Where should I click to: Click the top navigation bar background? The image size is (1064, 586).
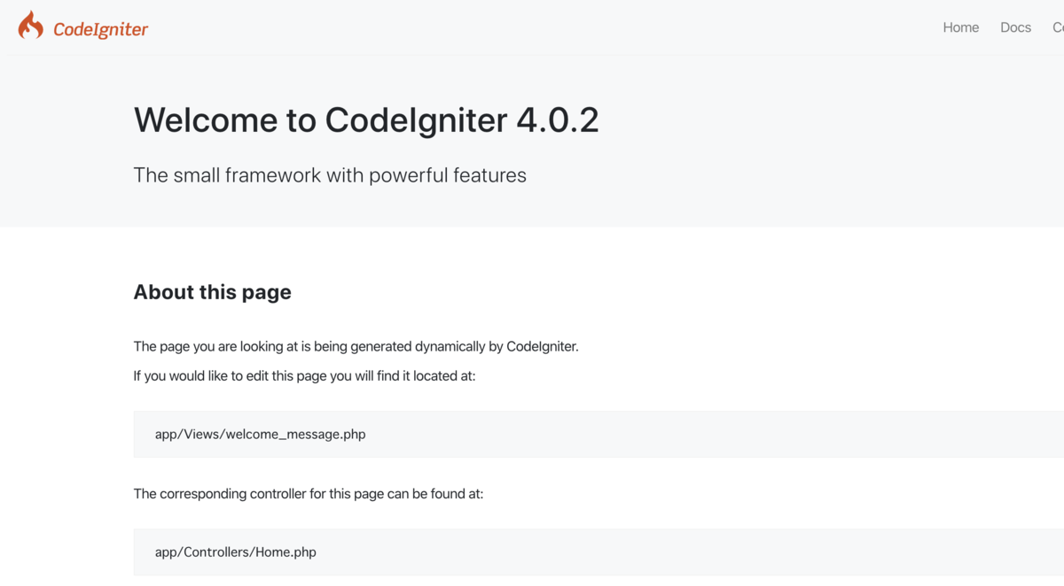point(532,27)
